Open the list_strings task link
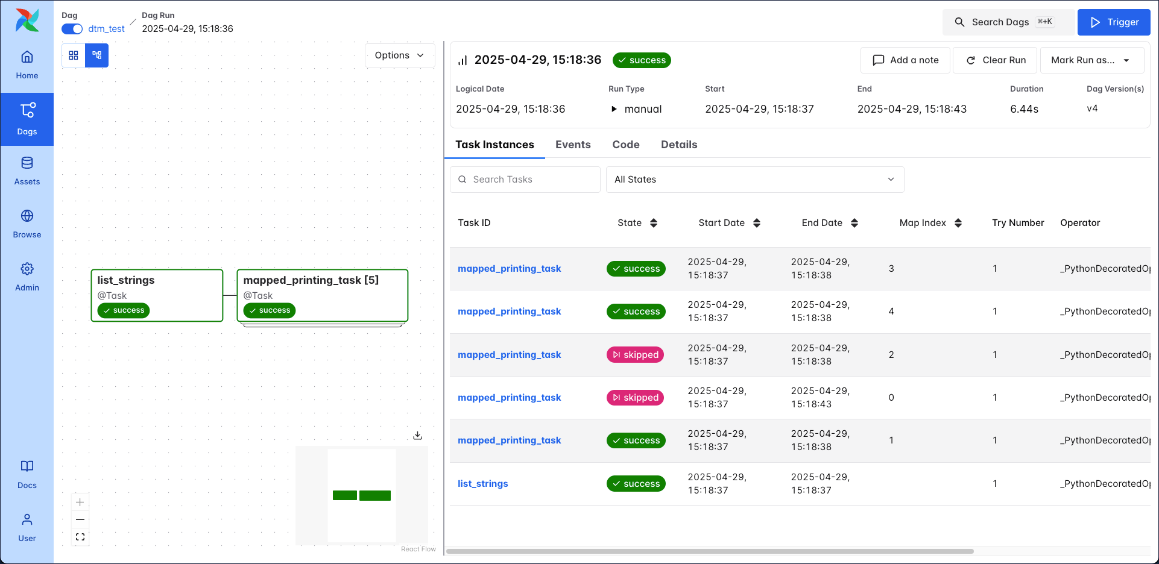 coord(482,484)
